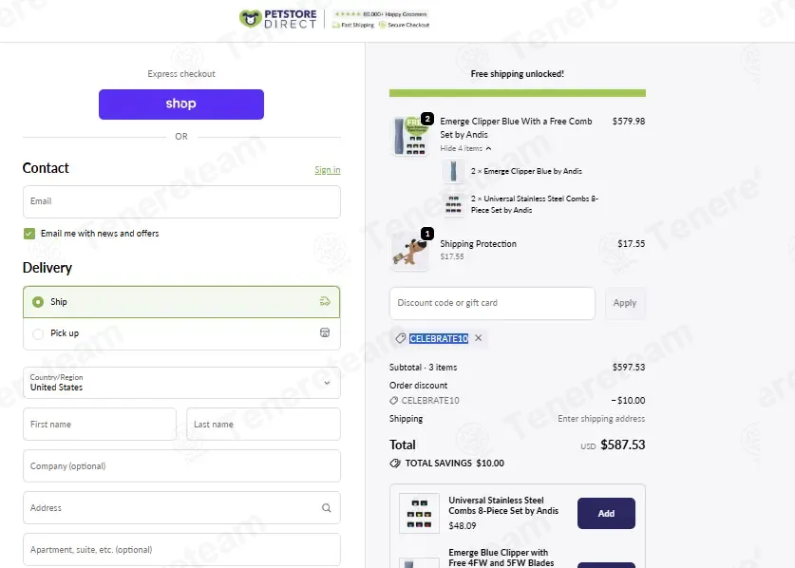This screenshot has width=795, height=568.
Task: Click the Express checkout label
Action: pos(181,74)
